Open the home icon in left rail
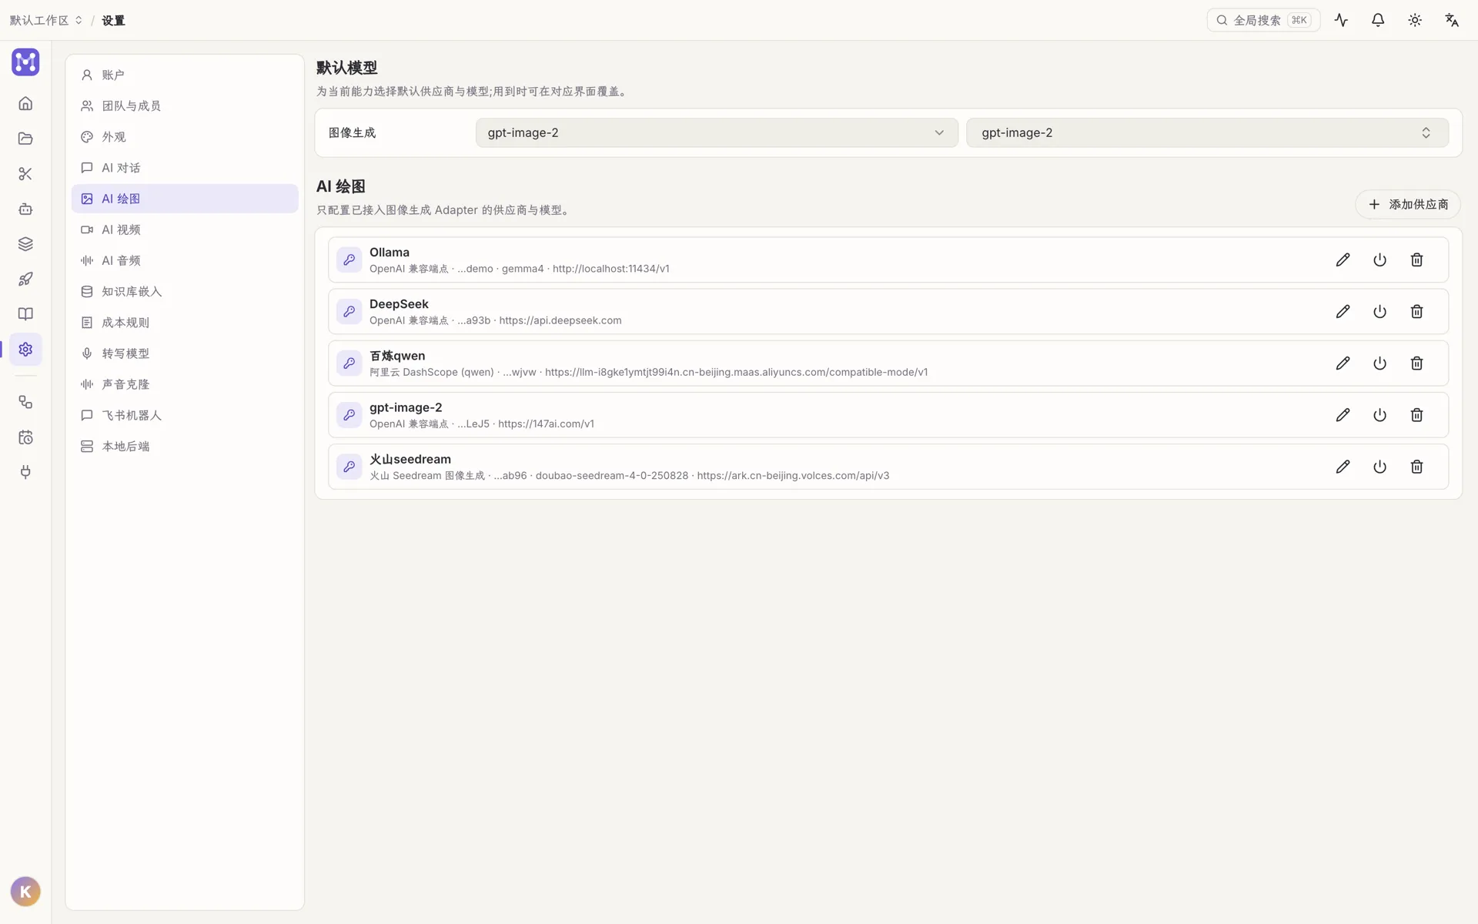 point(25,103)
